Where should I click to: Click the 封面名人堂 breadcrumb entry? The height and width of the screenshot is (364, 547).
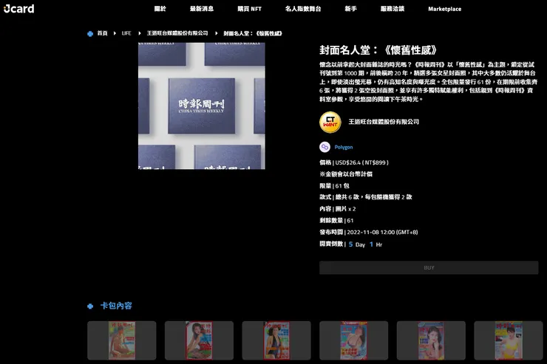[x=253, y=33]
